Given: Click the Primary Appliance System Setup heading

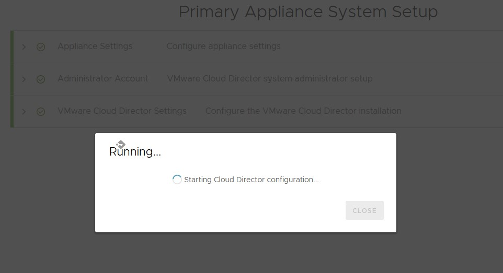Looking at the screenshot, I should 308,12.
